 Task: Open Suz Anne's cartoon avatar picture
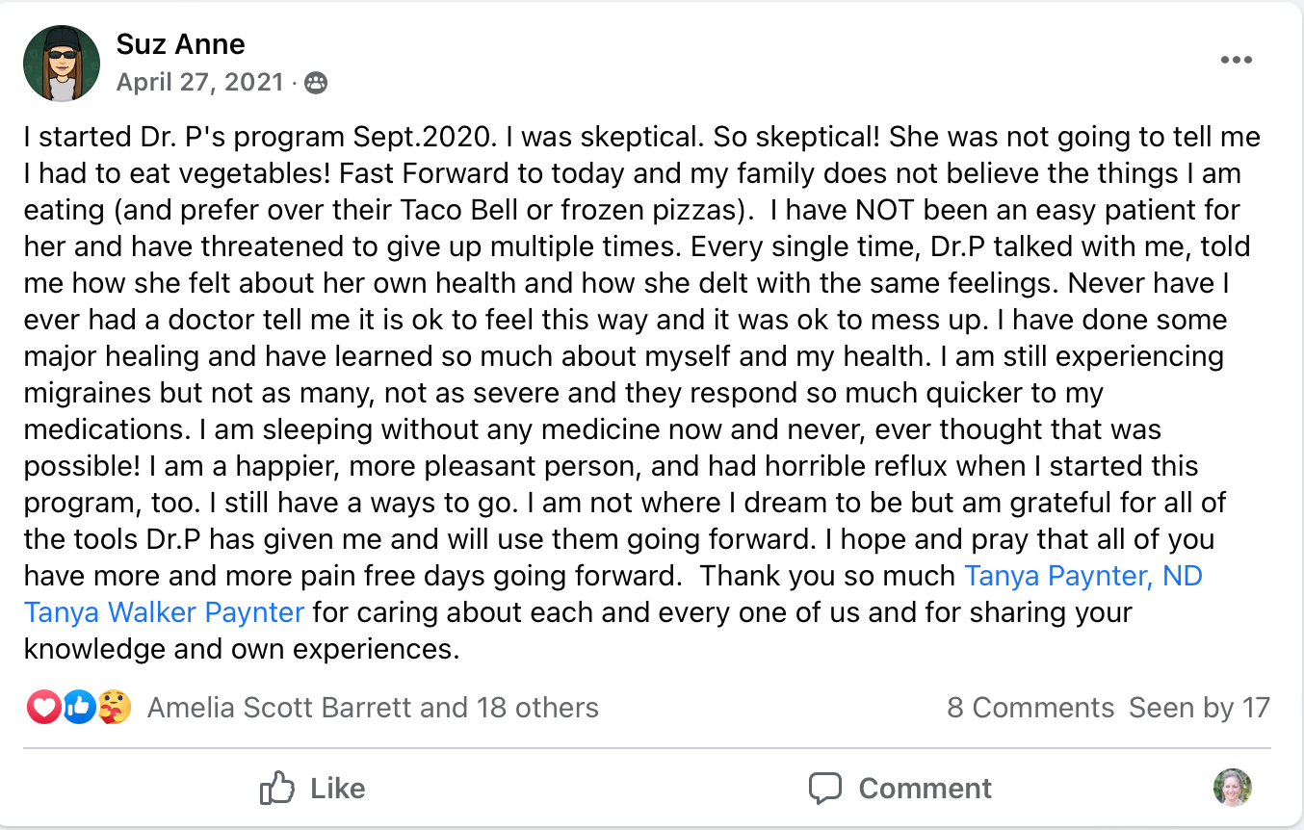tap(62, 64)
